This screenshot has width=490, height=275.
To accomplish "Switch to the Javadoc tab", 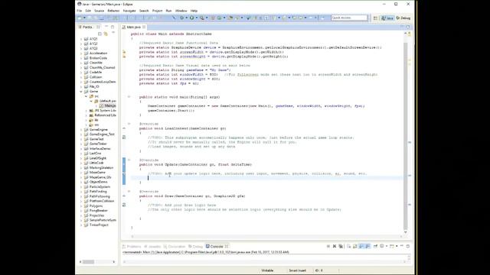I will tap(152, 246).
